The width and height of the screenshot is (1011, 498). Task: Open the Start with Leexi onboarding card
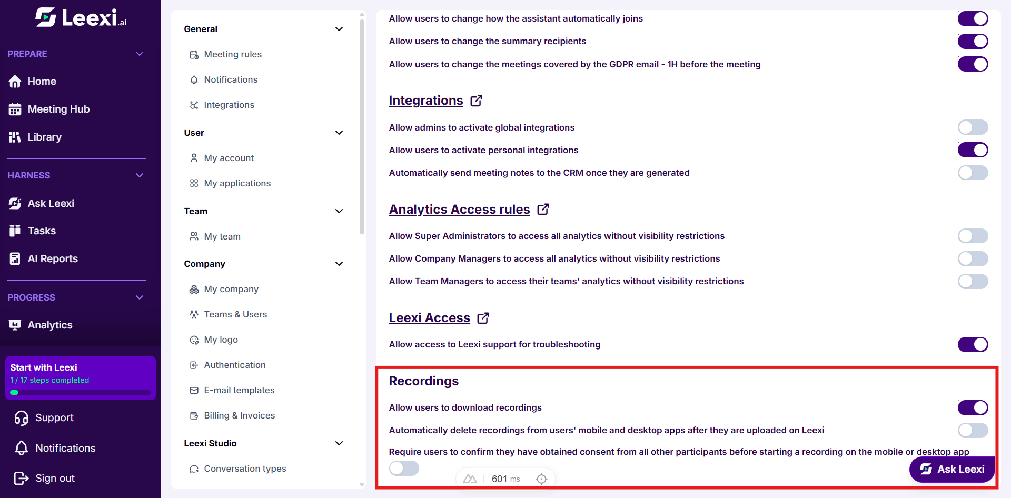click(81, 378)
